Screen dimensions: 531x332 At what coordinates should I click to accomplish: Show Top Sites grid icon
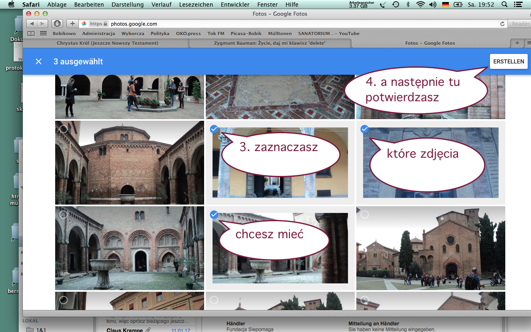tap(43, 34)
